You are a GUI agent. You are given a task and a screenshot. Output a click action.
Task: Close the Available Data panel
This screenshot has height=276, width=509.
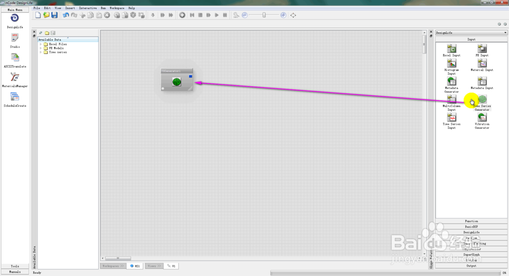coord(34,32)
